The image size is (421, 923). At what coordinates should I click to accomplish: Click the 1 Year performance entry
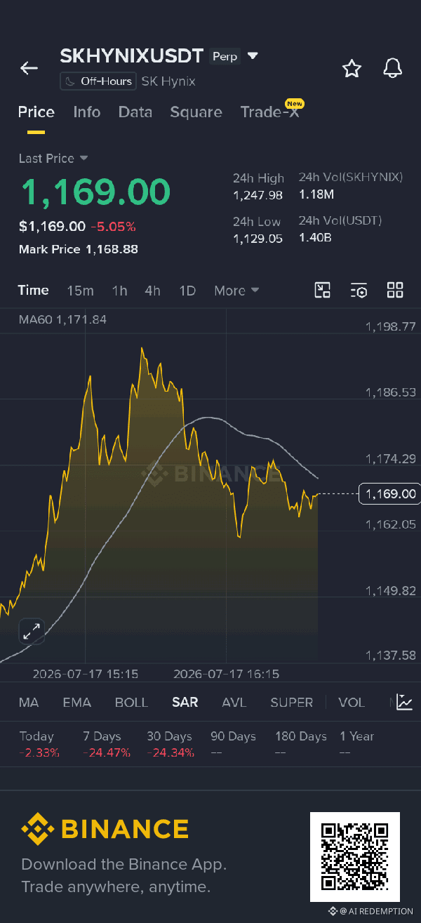pyautogui.click(x=356, y=744)
